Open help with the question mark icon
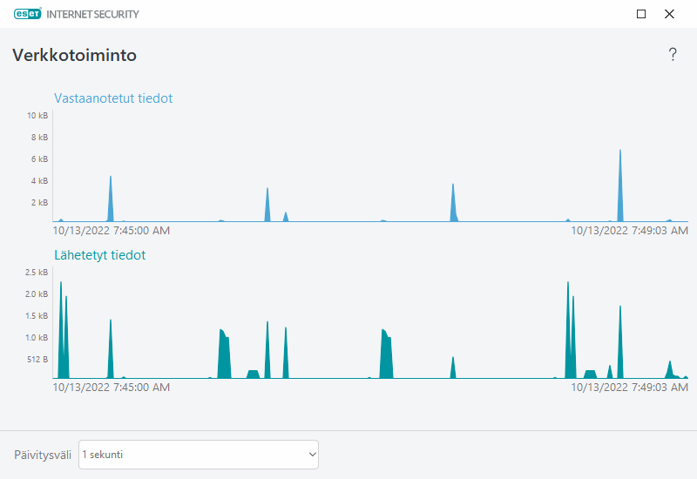The width and height of the screenshot is (697, 479). coord(673,55)
